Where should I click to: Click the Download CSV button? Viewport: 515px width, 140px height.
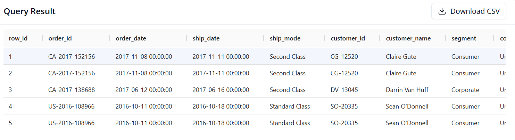click(x=468, y=11)
